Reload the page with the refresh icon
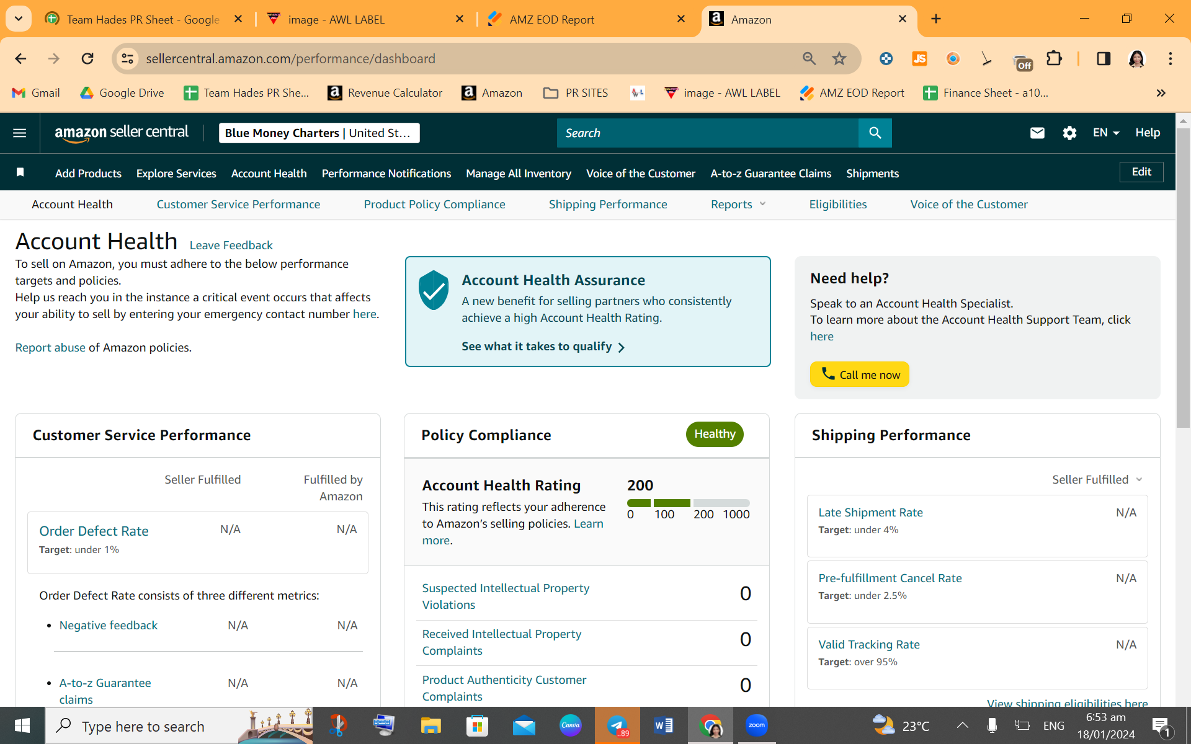Image resolution: width=1191 pixels, height=744 pixels. coord(87,58)
